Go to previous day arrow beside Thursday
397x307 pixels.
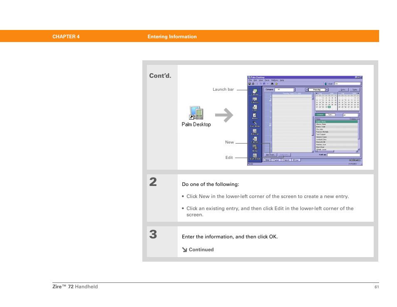coord(307,89)
